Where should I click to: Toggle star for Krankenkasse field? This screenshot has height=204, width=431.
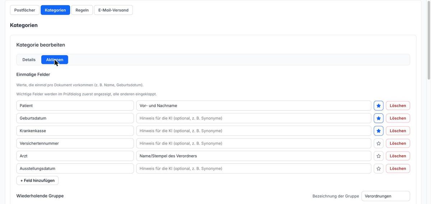[379, 131]
